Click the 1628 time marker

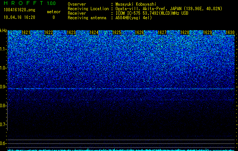185,32
